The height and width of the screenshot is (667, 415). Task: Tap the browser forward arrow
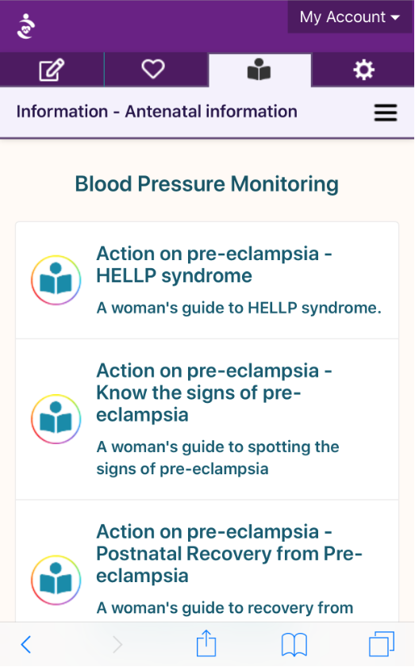tap(117, 644)
